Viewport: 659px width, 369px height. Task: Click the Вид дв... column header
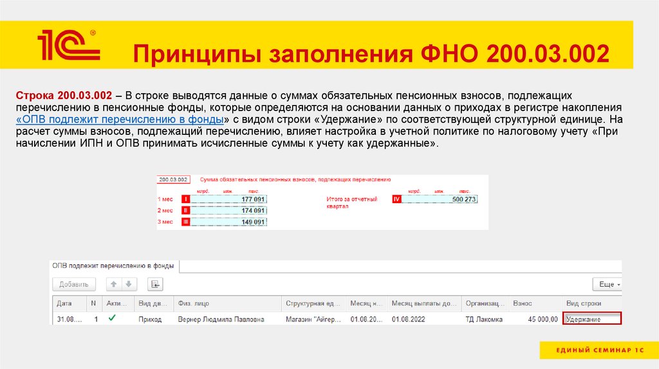click(x=153, y=303)
